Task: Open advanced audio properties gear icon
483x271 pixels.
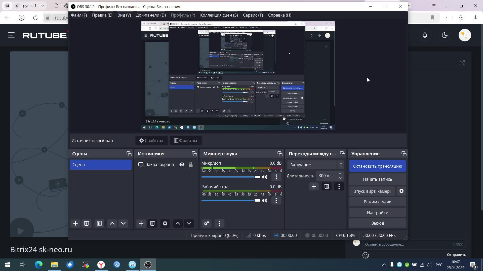Action: (206, 223)
